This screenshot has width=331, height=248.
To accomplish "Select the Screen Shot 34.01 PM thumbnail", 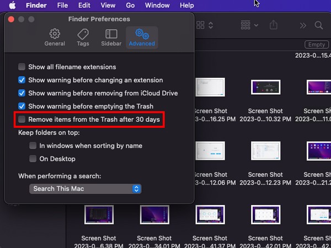I will [154, 215].
